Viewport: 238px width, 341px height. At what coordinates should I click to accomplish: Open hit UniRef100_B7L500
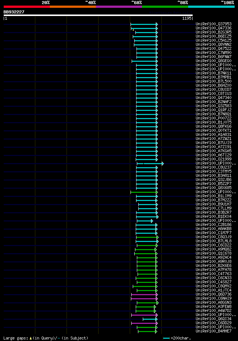pos(213,82)
